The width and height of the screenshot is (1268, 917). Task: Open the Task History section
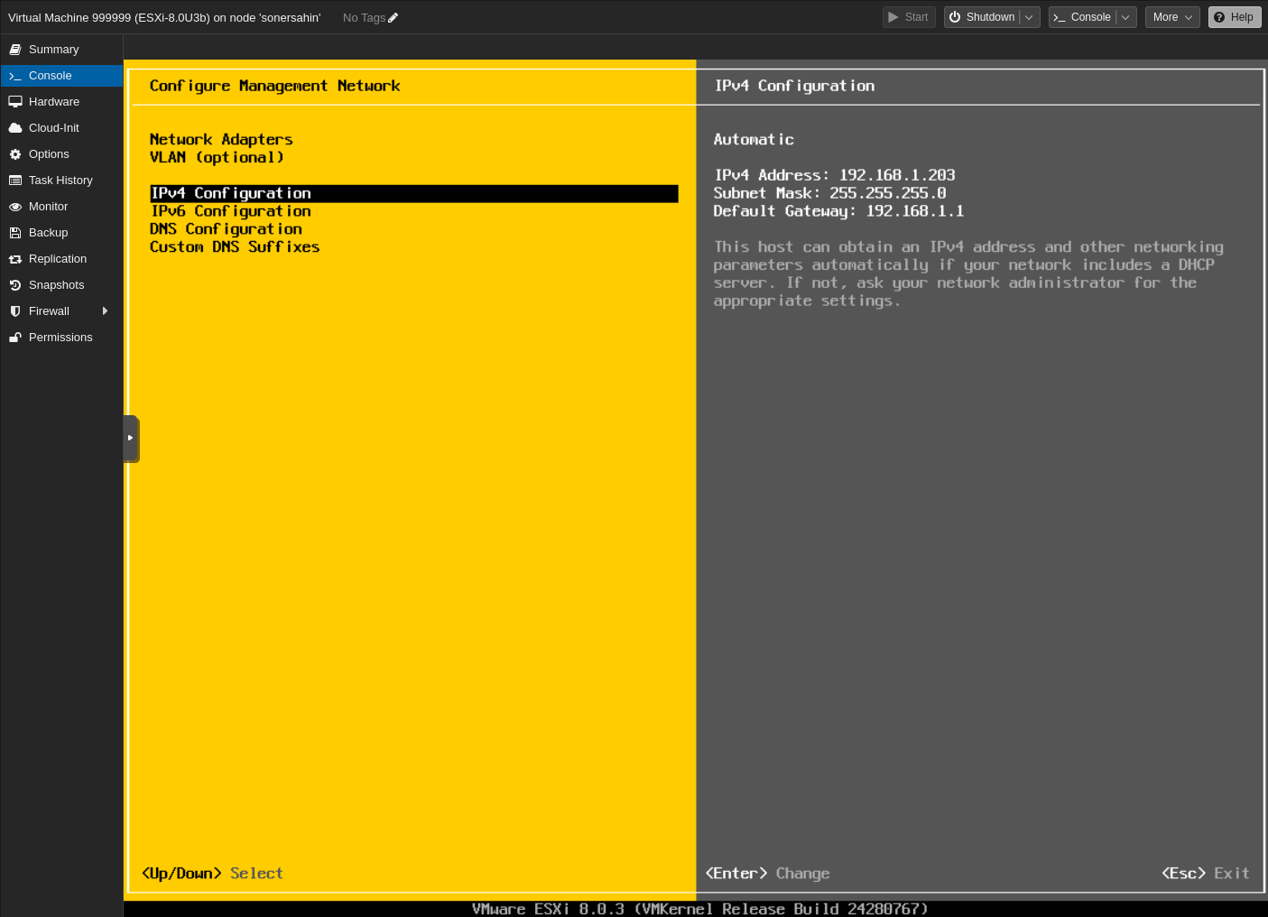tap(61, 181)
